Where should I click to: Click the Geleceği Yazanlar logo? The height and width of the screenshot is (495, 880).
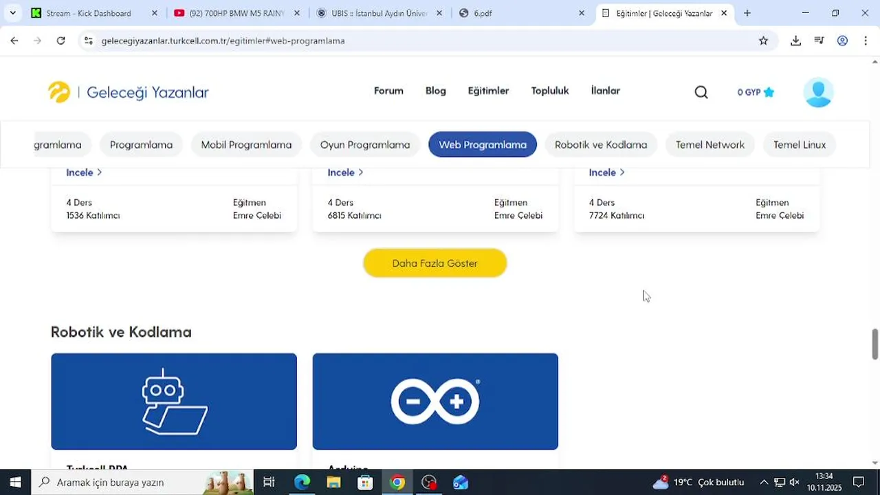(x=129, y=92)
